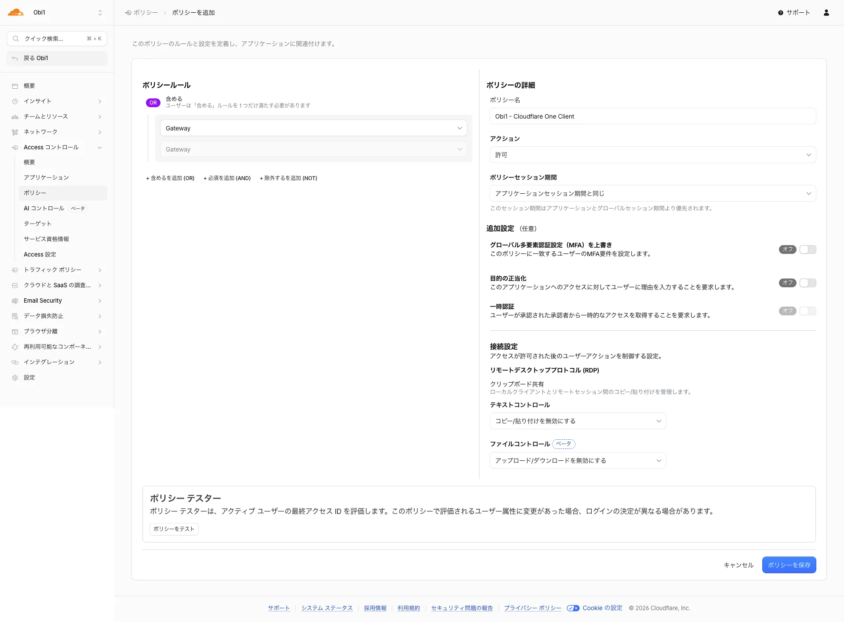This screenshot has height=622, width=844.
Task: Turn on the 目的の正当化 toggle
Action: click(x=808, y=283)
